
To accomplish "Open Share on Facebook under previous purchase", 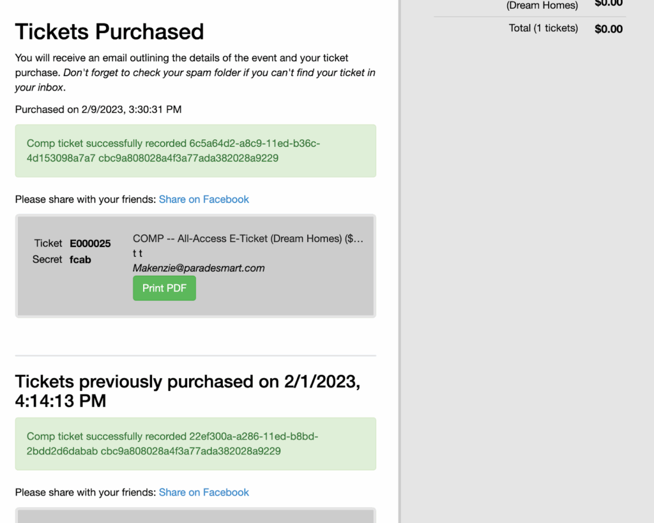I will 204,492.
